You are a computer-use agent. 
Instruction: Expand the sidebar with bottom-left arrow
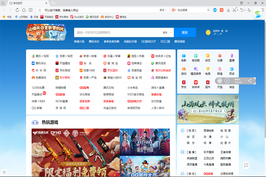(x=4, y=172)
